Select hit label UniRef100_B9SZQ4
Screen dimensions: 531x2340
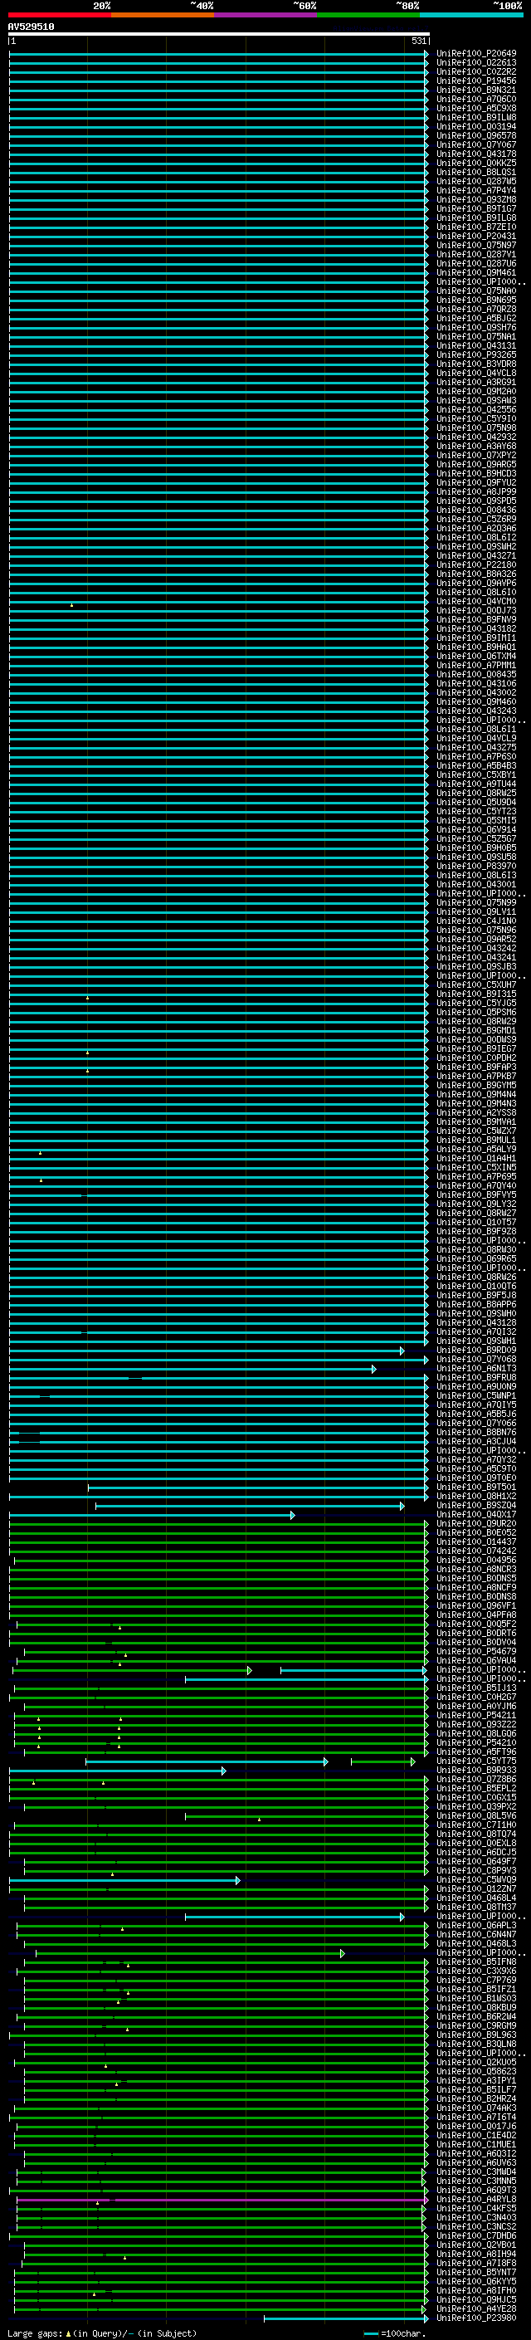click(x=476, y=1505)
